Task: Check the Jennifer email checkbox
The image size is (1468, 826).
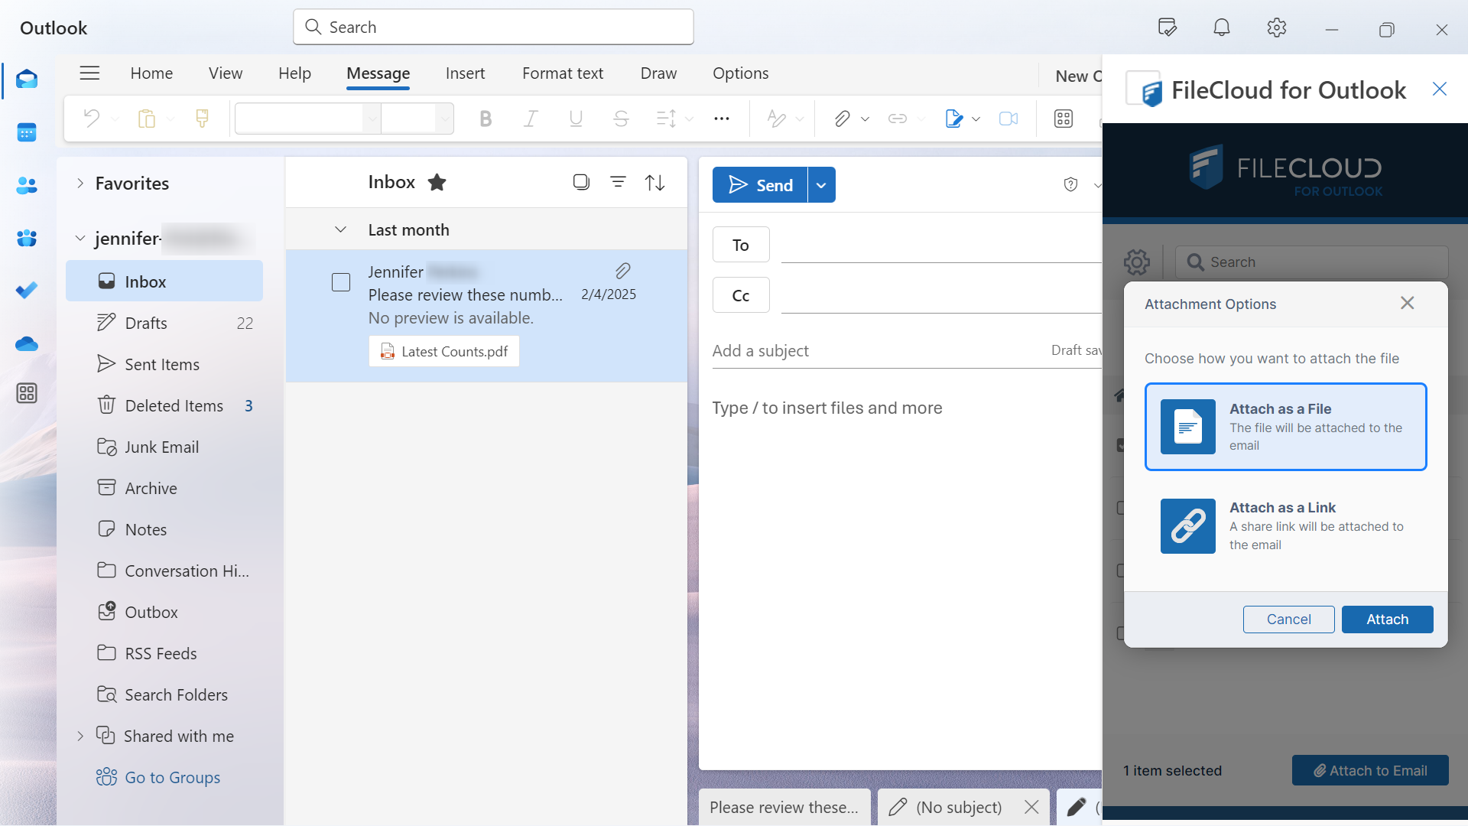Action: (x=341, y=283)
